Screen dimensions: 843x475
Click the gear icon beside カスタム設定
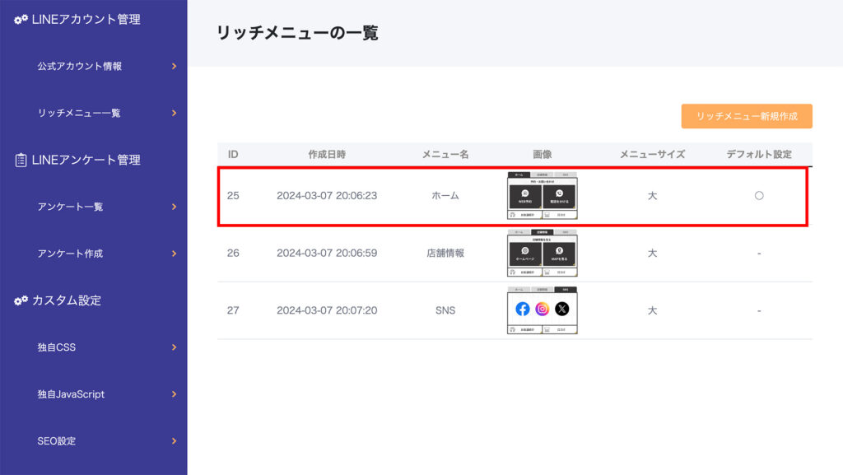21,300
